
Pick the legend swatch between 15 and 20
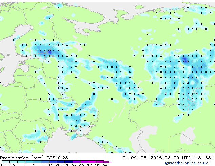[53, 162]
